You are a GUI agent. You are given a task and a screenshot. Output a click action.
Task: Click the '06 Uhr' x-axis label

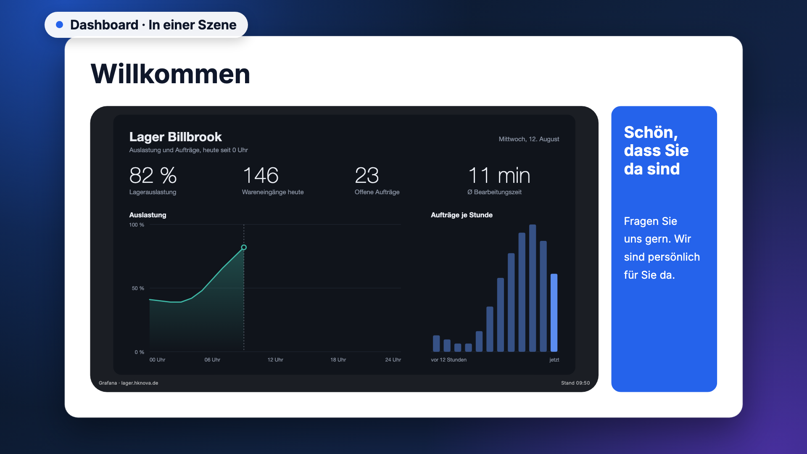click(212, 360)
